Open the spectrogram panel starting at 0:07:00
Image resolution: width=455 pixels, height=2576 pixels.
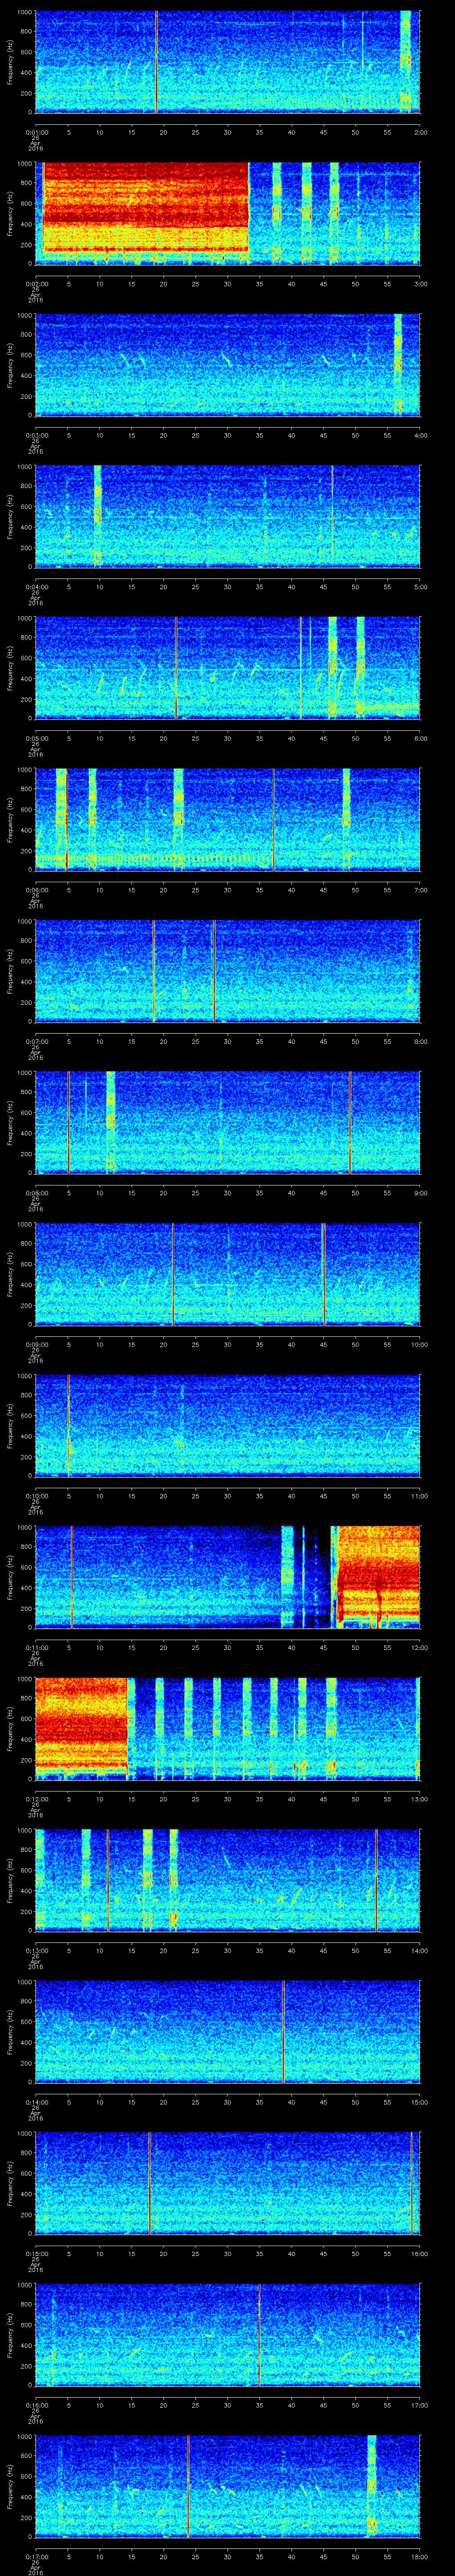point(228,970)
